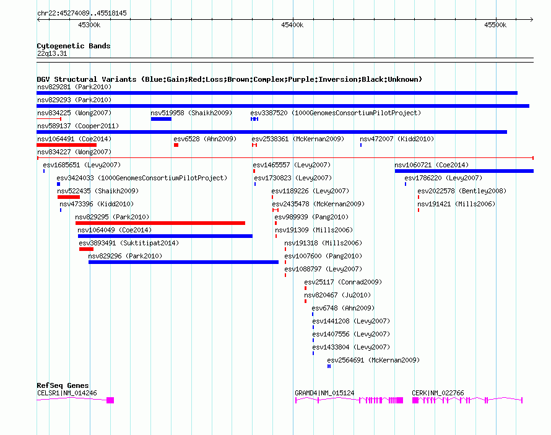Image resolution: width=551 pixels, height=435 pixels.
Task: Select the Cytogenetic Bands track title
Action: 74,46
